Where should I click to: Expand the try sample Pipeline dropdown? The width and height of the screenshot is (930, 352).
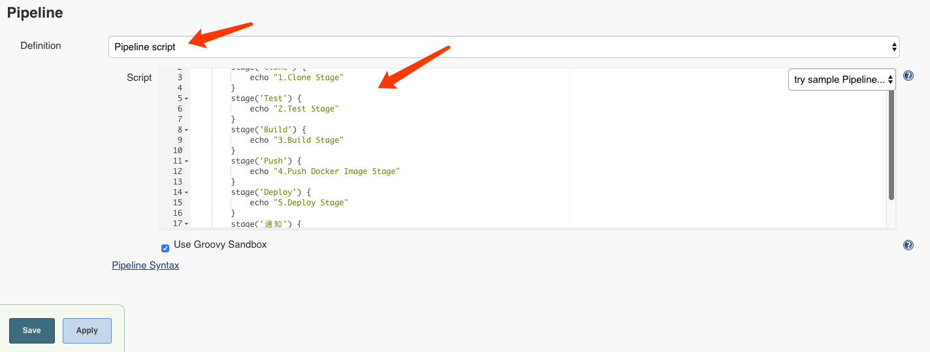point(841,80)
